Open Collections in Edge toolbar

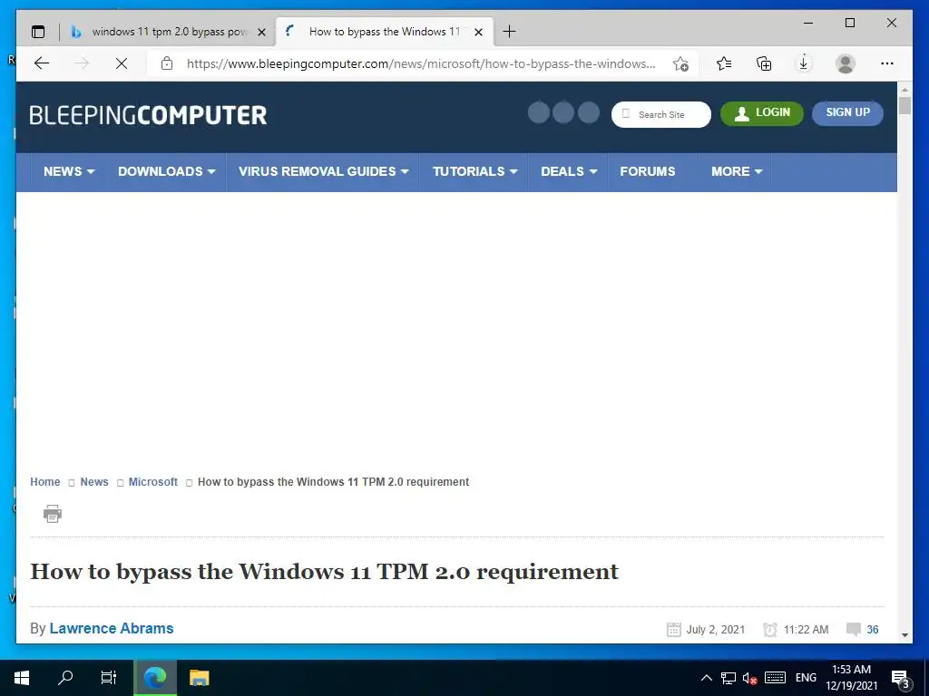coord(764,63)
